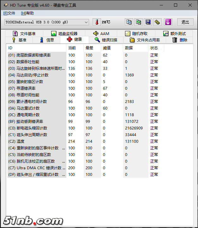Switch to the 随机存取 tab
Image resolution: width=198 pixels, height=228 pixels.
[136, 33]
